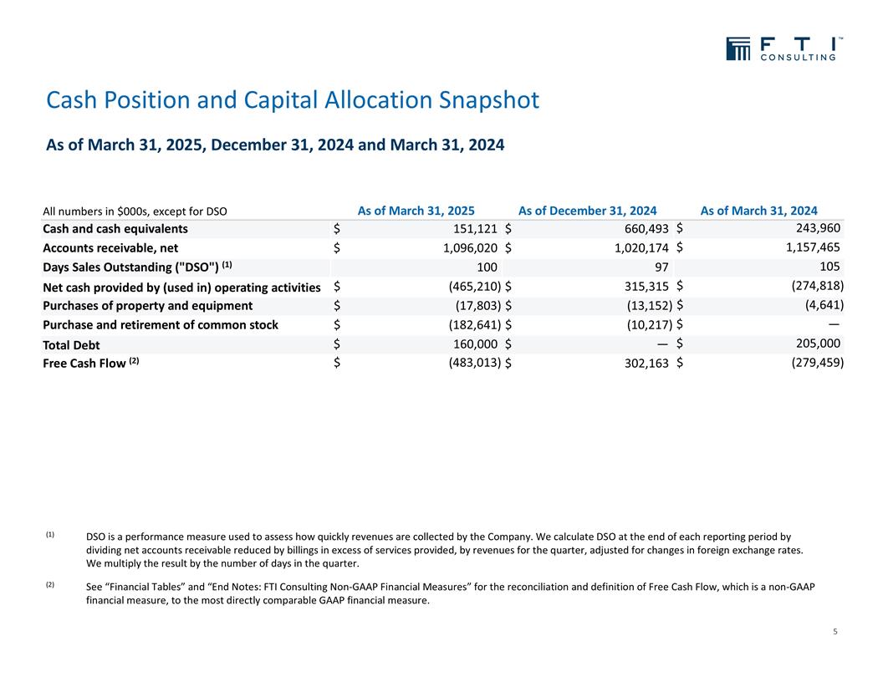Click the "Purchase and retirement of common stock" label
Viewport: 883px width, 682px height.
(x=160, y=324)
